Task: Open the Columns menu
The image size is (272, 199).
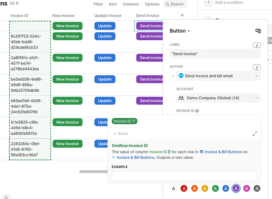Action: (131, 4)
